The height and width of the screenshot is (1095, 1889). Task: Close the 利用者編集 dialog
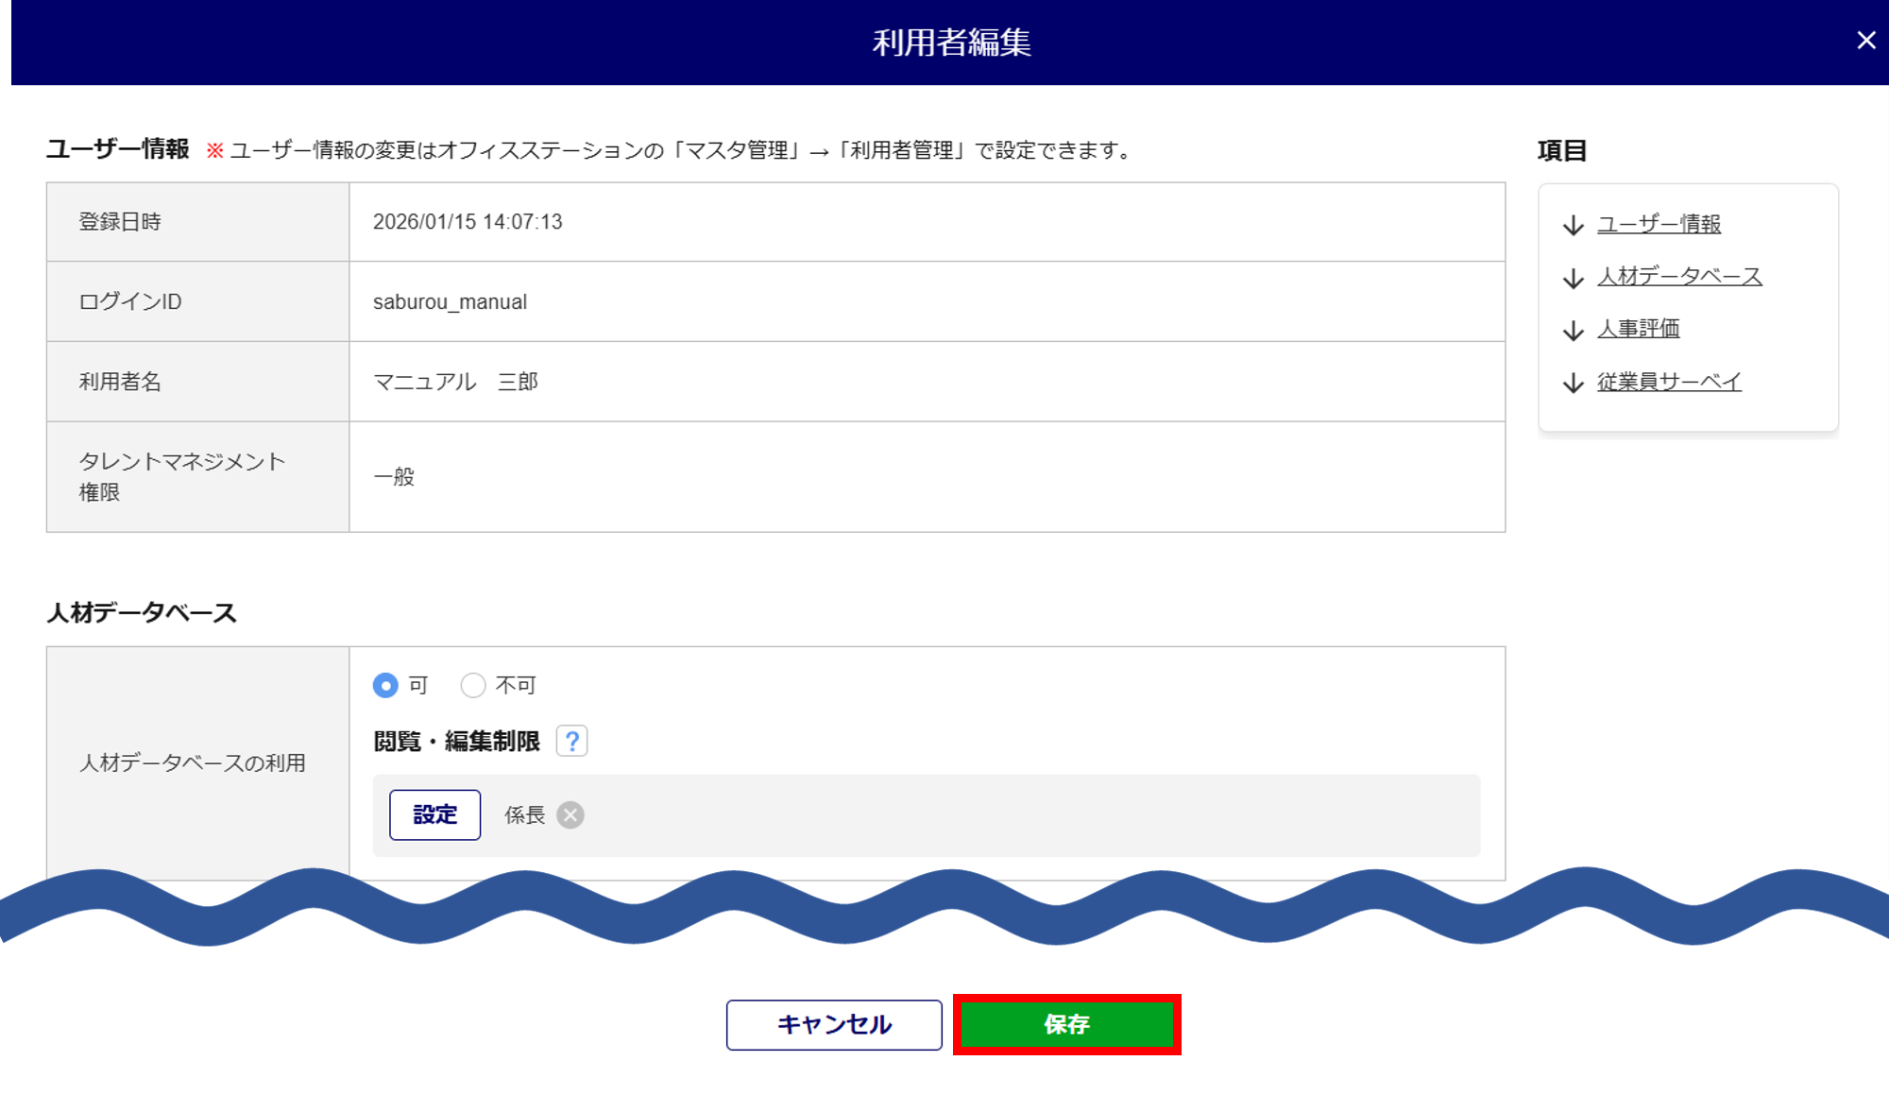1865,41
